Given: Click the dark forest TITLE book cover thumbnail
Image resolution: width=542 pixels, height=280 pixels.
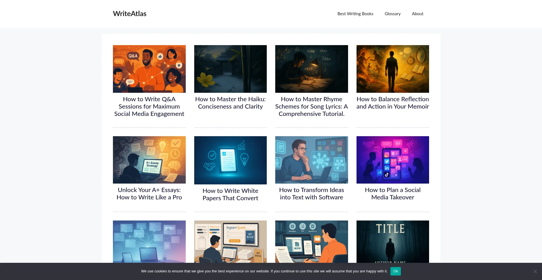Looking at the screenshot, I should click(392, 241).
